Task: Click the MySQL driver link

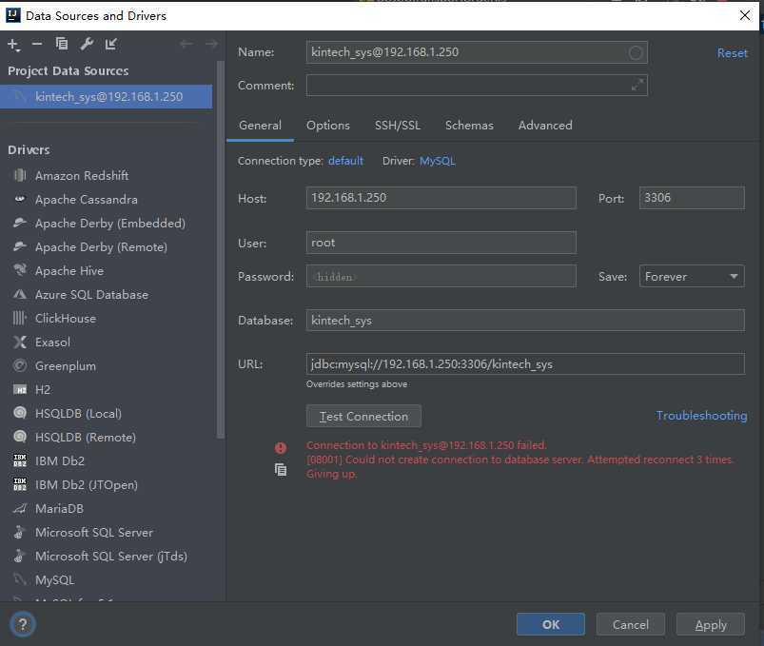Action: pyautogui.click(x=437, y=161)
